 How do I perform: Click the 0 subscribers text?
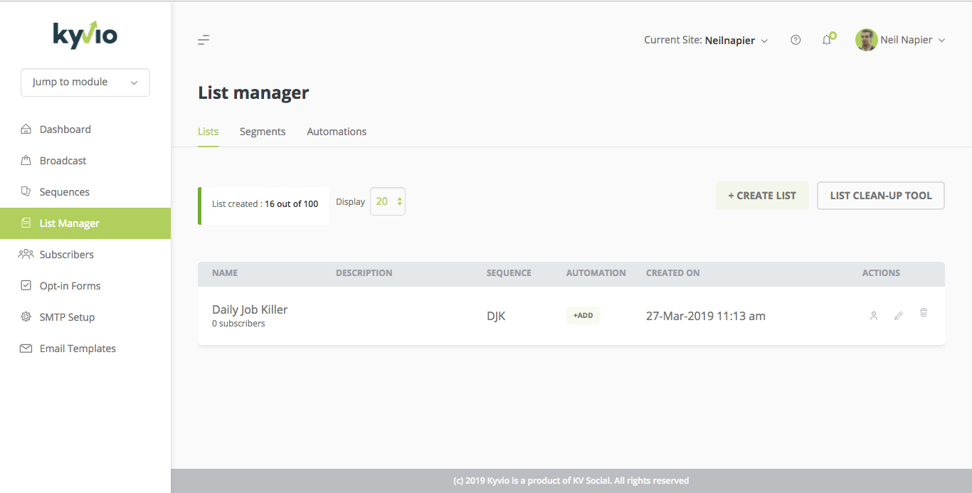coord(238,324)
